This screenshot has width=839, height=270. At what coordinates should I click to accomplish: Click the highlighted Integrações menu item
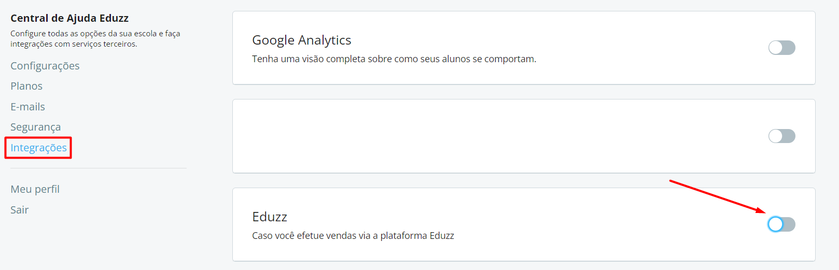click(38, 148)
